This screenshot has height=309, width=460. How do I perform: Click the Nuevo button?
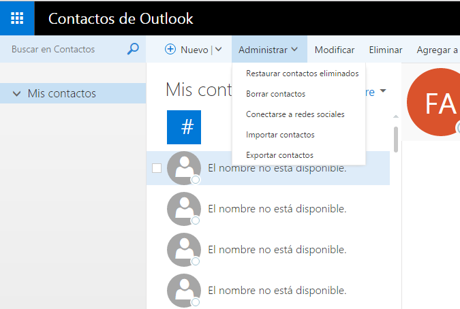point(186,50)
